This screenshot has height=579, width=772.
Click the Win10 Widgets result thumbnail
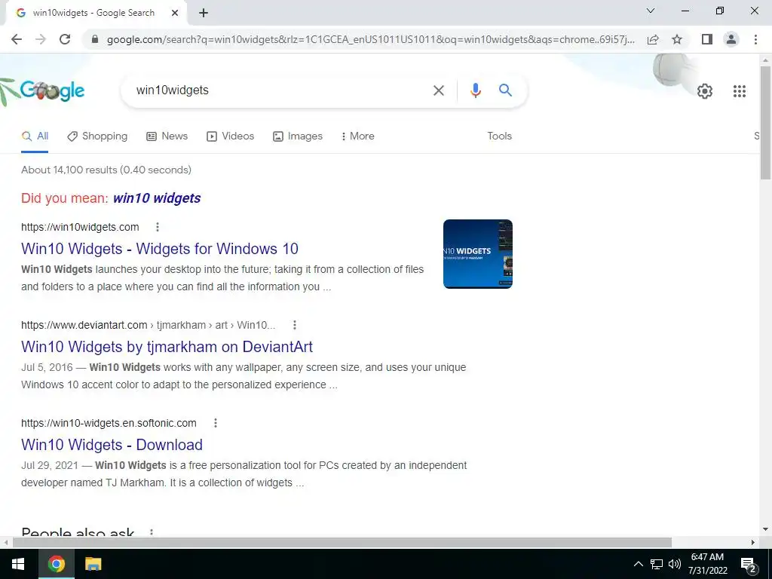pos(477,254)
